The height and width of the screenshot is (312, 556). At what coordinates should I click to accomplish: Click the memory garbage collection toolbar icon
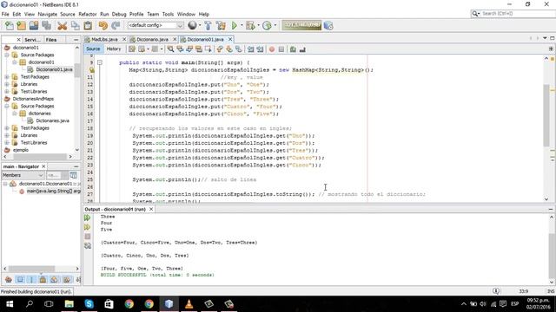pos(301,25)
